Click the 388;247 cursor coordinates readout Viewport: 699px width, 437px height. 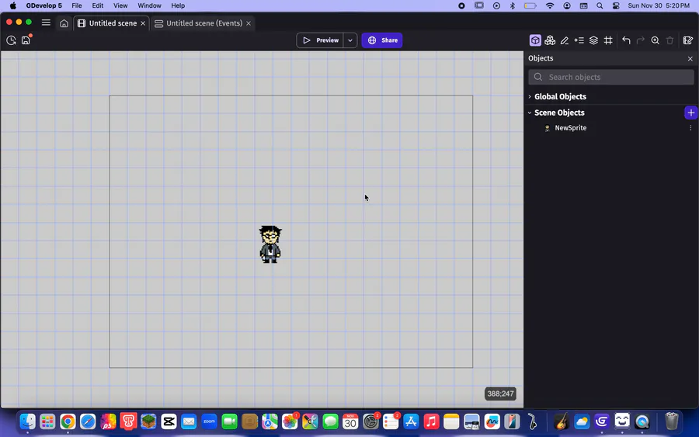coord(500,394)
